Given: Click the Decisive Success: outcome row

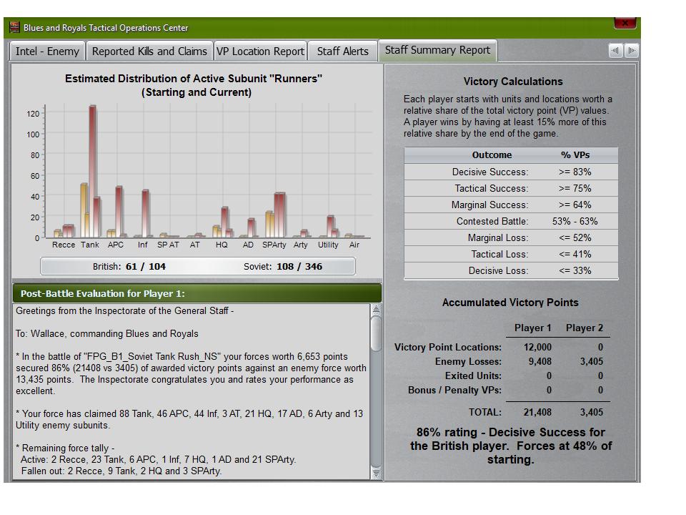Looking at the screenshot, I should click(x=511, y=172).
